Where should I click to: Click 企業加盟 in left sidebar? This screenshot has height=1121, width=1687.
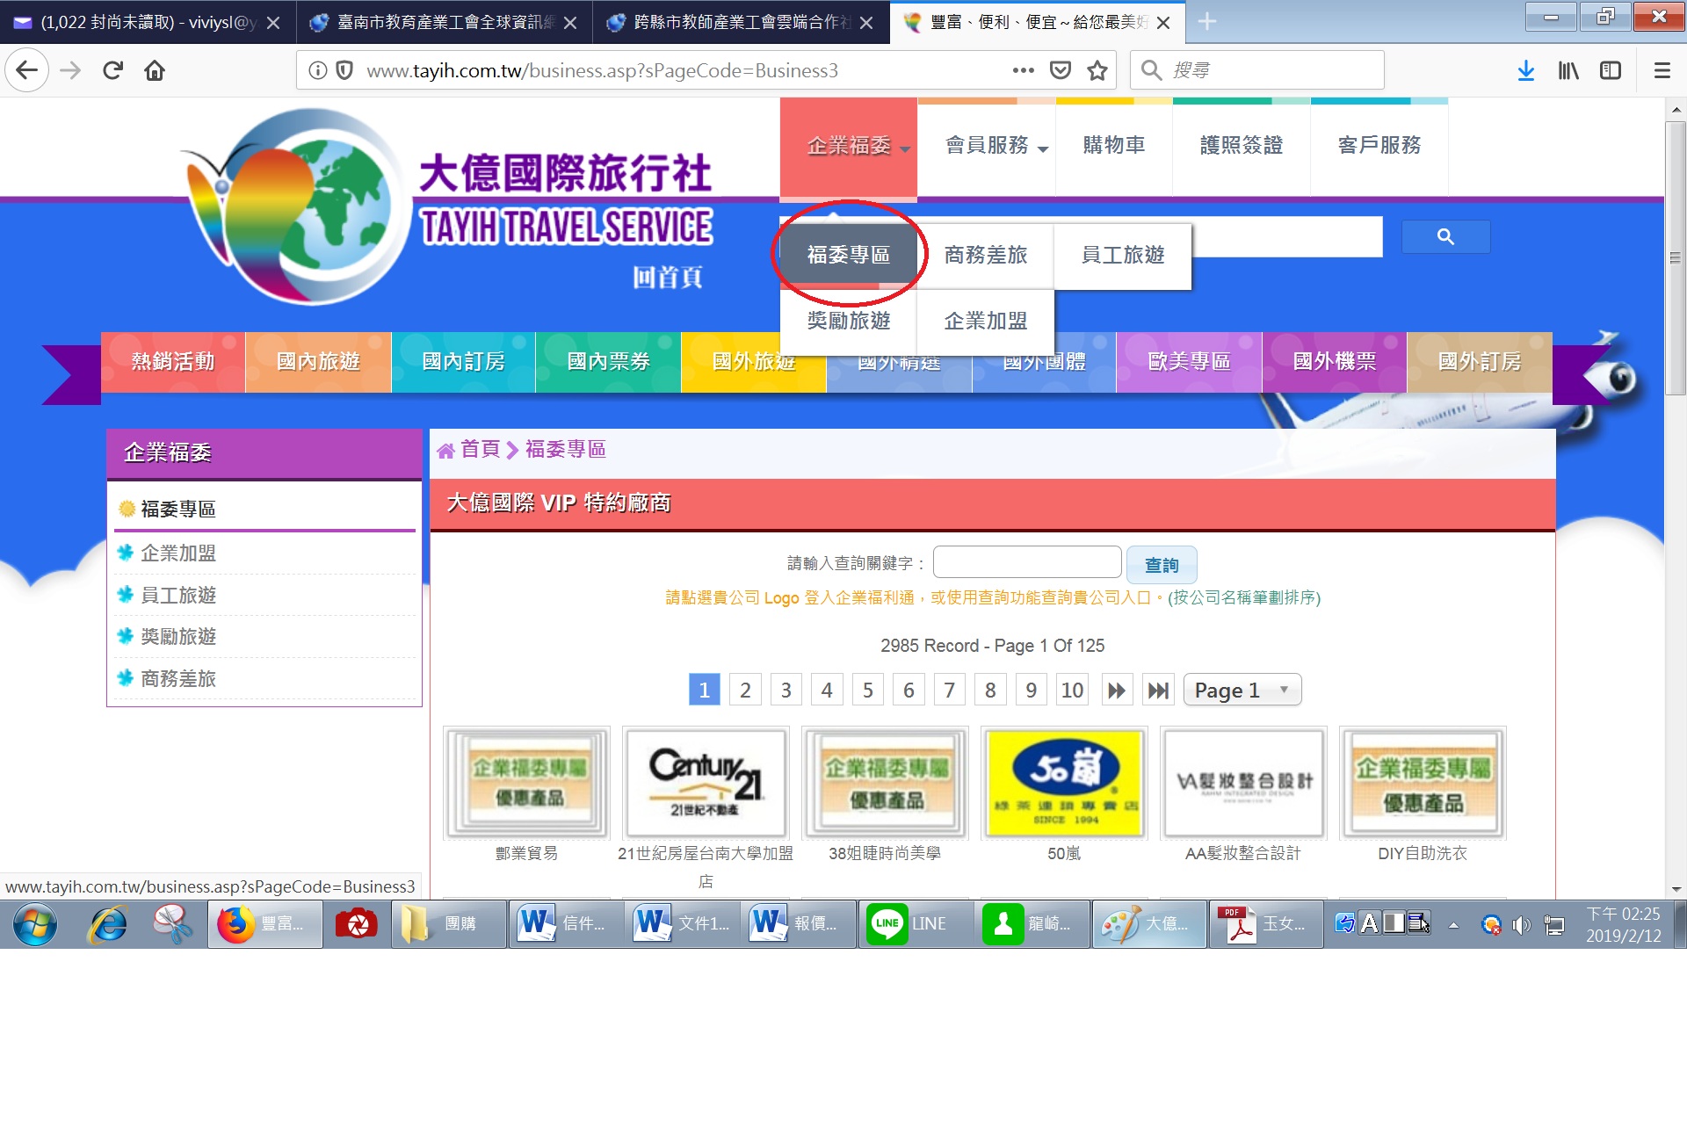178,553
